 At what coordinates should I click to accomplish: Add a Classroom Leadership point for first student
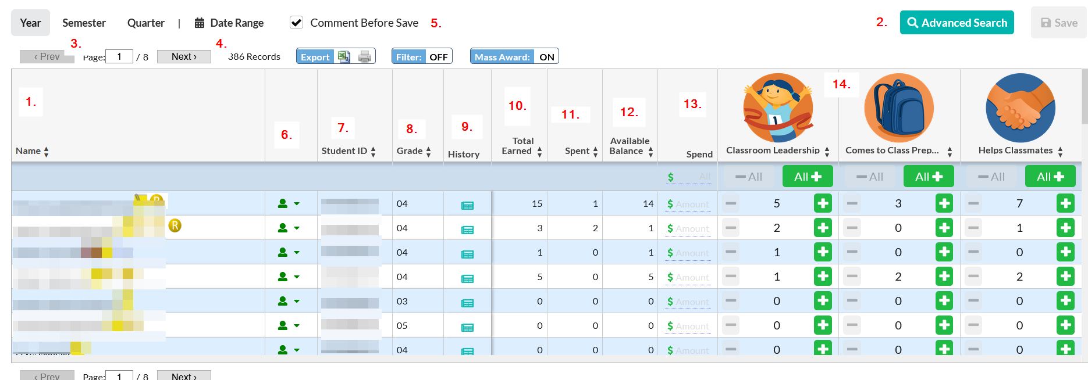click(x=823, y=203)
